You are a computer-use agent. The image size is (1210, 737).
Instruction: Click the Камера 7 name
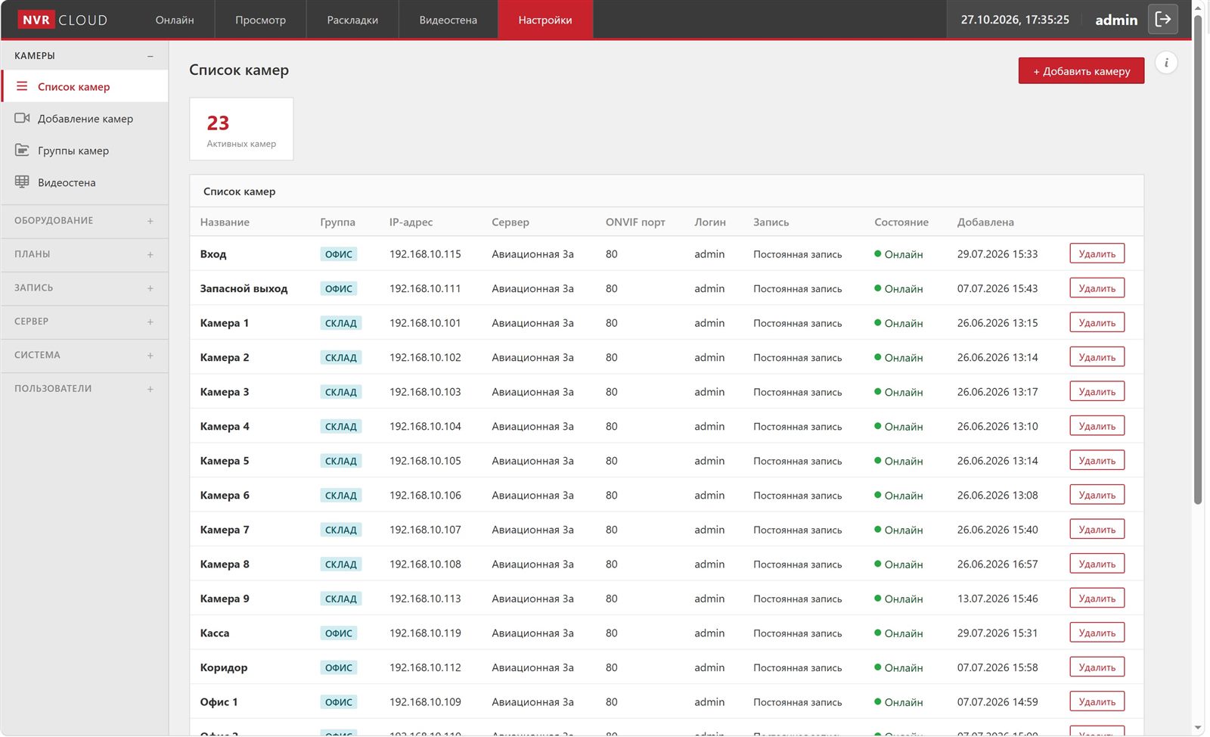point(225,530)
